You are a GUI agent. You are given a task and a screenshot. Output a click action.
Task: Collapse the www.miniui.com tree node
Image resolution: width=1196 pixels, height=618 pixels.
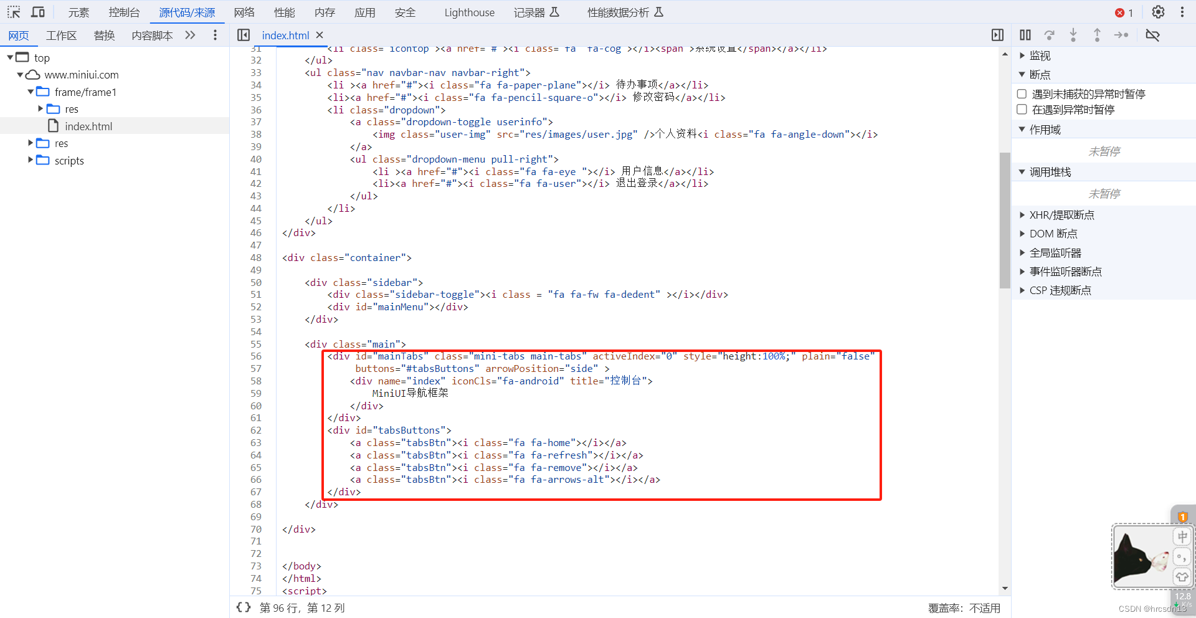tap(21, 74)
